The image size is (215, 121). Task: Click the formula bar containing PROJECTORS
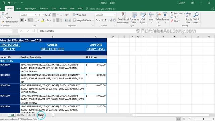pyautogui.click(x=126, y=31)
